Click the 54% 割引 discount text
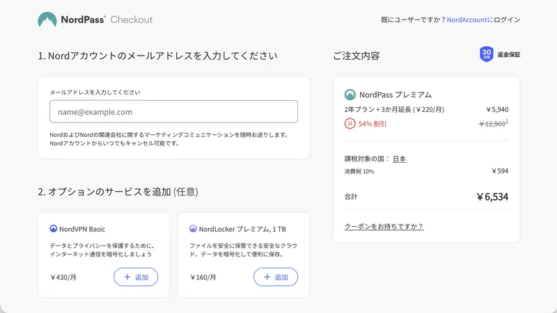Viewport: 557px width, 313px height. tap(372, 124)
